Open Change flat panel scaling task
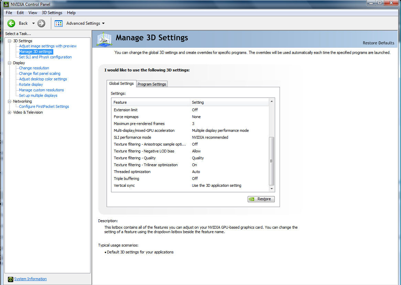 tap(40, 73)
